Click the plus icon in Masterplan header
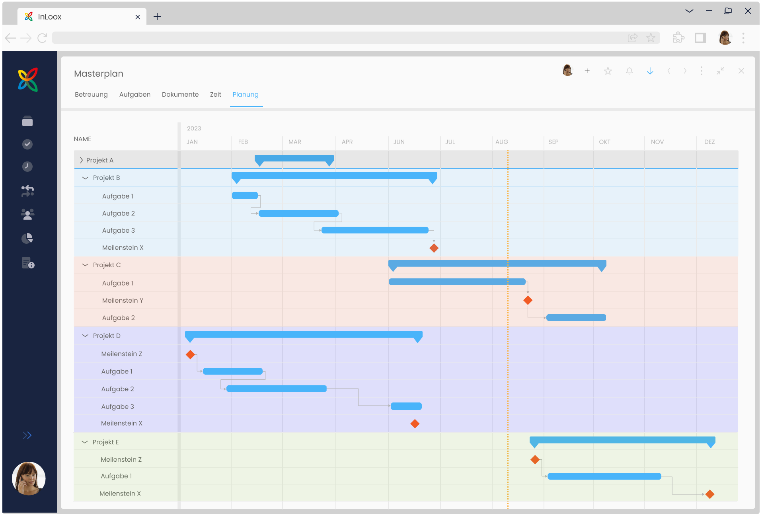This screenshot has height=517, width=764. click(587, 71)
